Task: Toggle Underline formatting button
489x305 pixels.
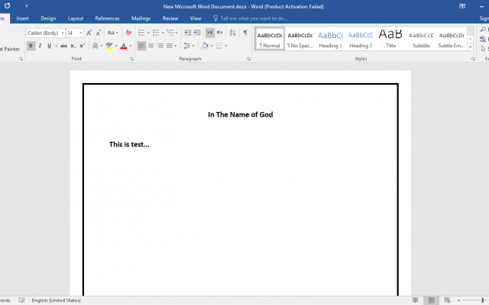Action: tap(49, 46)
